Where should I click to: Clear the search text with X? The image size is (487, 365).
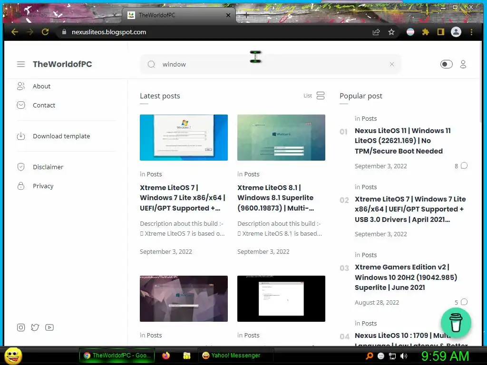coord(392,64)
